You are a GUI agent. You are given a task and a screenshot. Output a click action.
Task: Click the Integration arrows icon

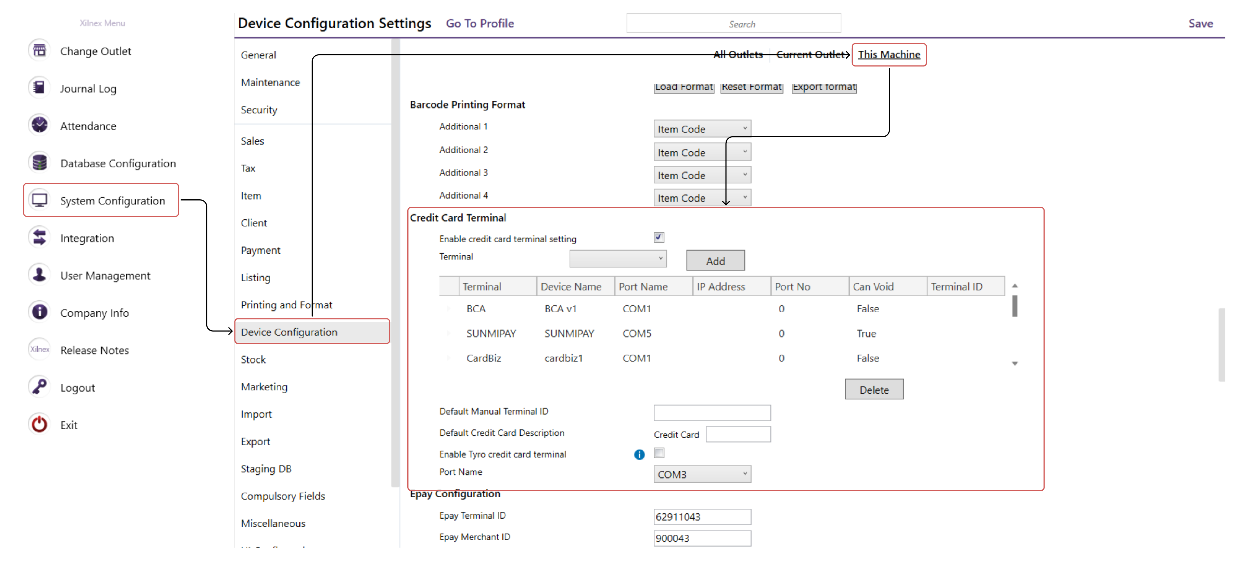[x=39, y=238]
